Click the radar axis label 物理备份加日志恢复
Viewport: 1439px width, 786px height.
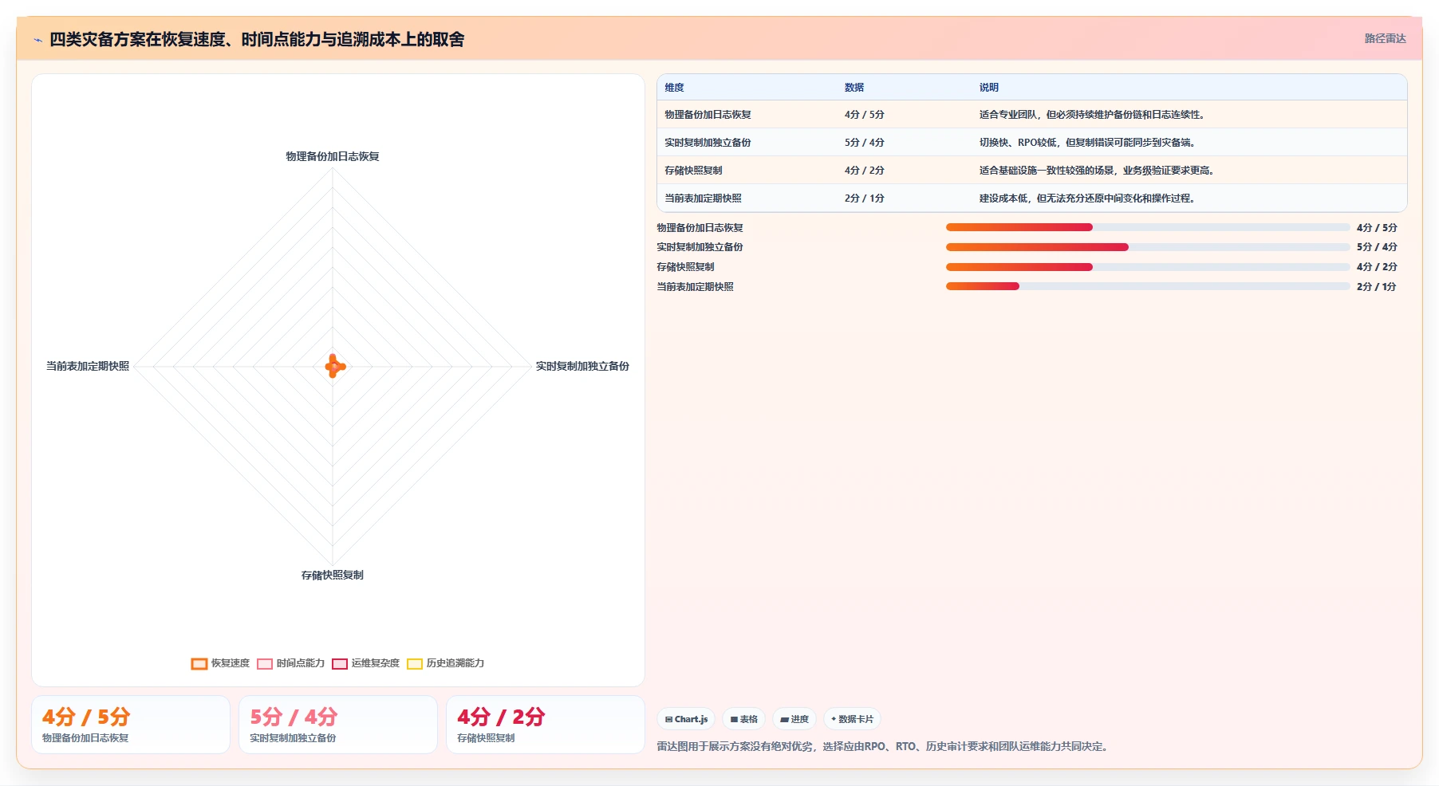tap(333, 156)
